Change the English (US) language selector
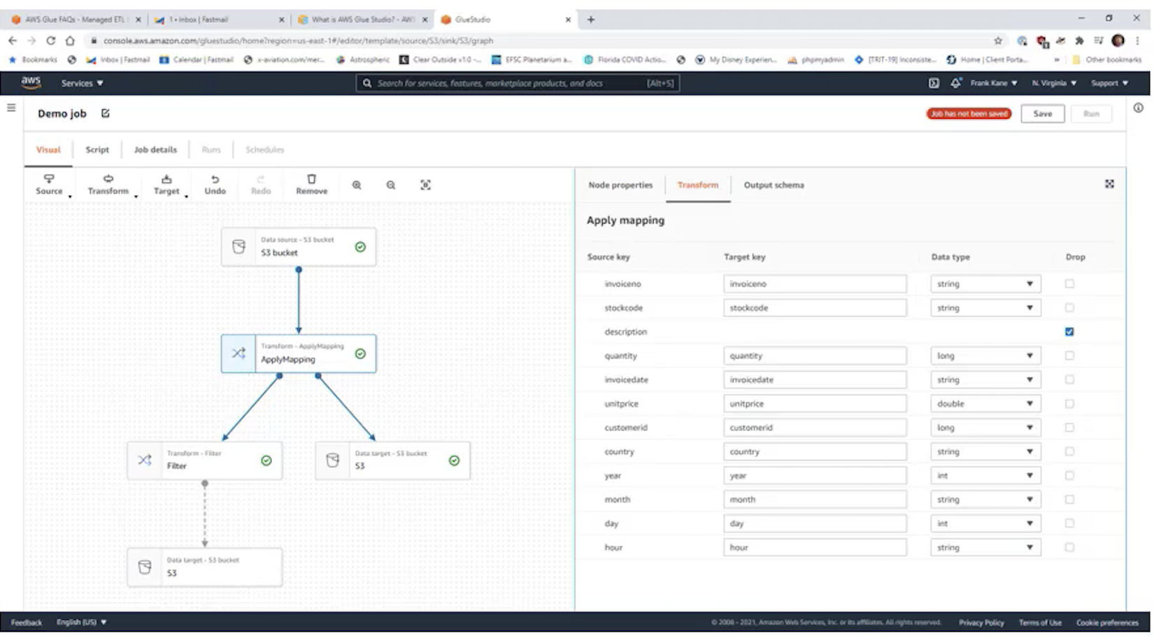 [x=81, y=623]
